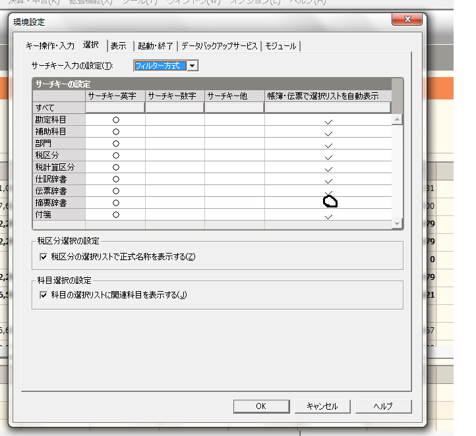
Task: Toggle サーチキー英字 circle for 部門 row
Action: point(115,144)
